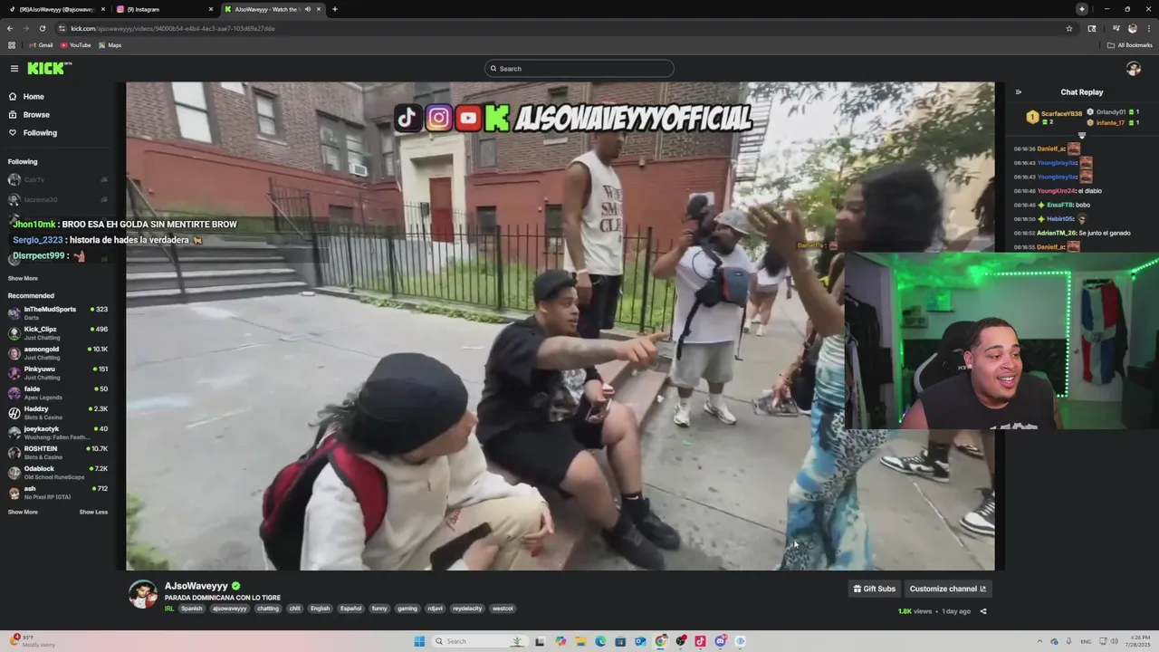This screenshot has height=652, width=1159.
Task: Open Pinkyuwu recommended channel
Action: point(58,373)
